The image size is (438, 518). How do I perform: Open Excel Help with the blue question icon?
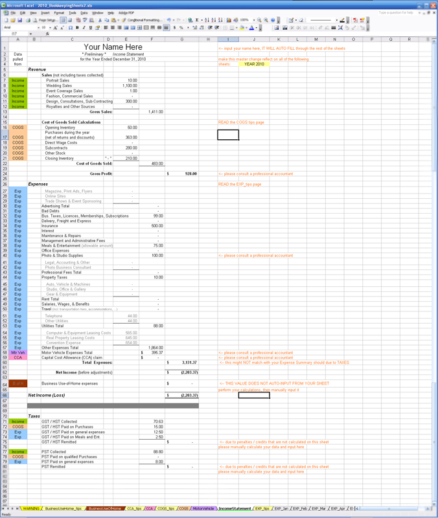tap(273, 20)
